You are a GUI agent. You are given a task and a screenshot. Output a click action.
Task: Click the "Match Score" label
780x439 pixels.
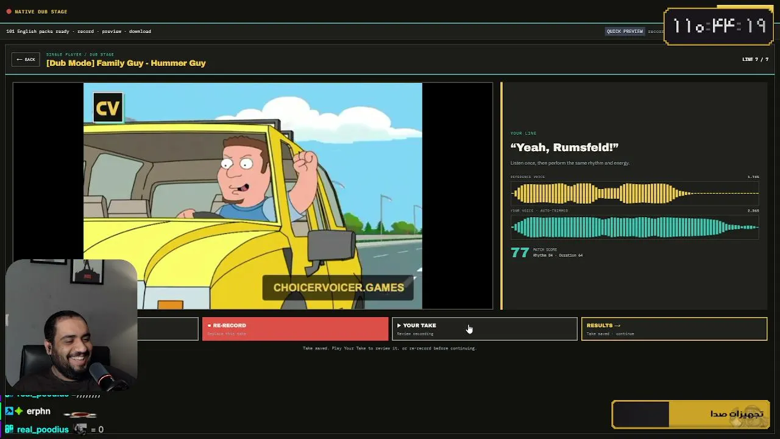click(545, 249)
